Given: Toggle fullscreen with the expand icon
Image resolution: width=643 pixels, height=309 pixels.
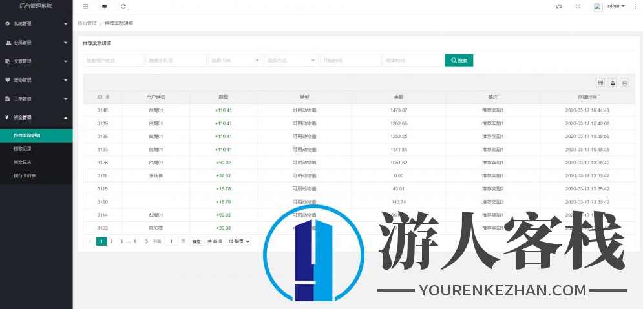Looking at the screenshot, I should (x=578, y=6).
